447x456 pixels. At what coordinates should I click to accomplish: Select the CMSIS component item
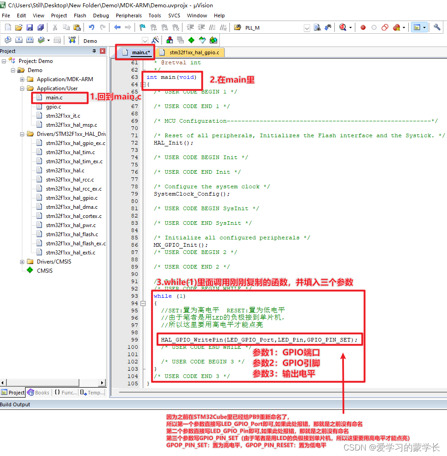click(45, 271)
